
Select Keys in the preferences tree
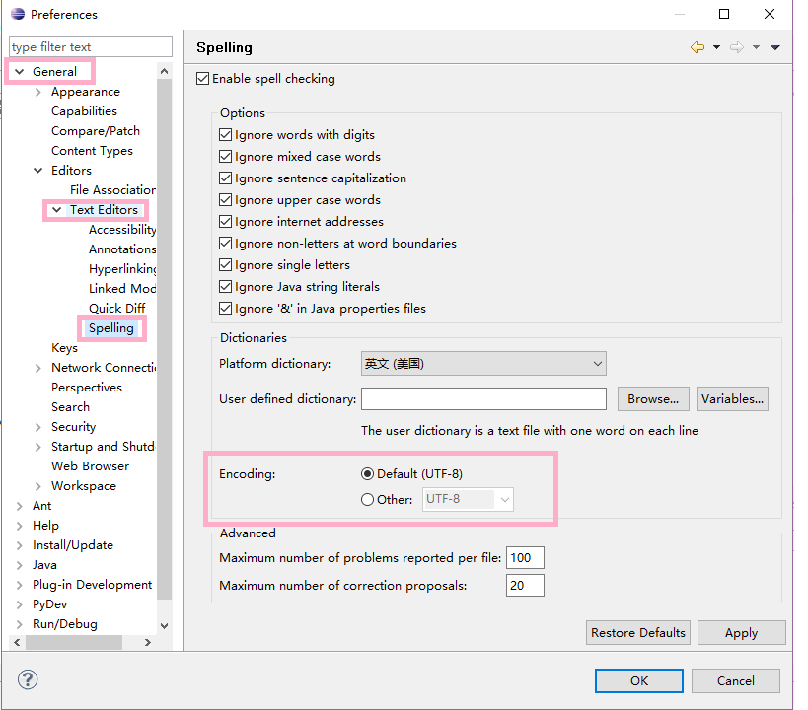tap(64, 348)
